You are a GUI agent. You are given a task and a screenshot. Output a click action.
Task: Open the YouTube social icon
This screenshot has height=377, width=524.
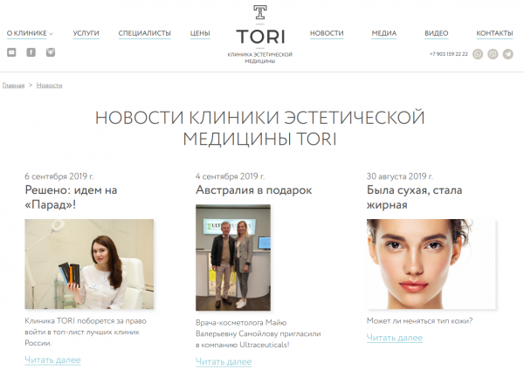pos(11,52)
